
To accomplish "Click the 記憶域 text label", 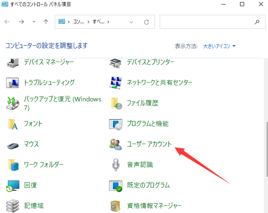I will [x=34, y=206].
